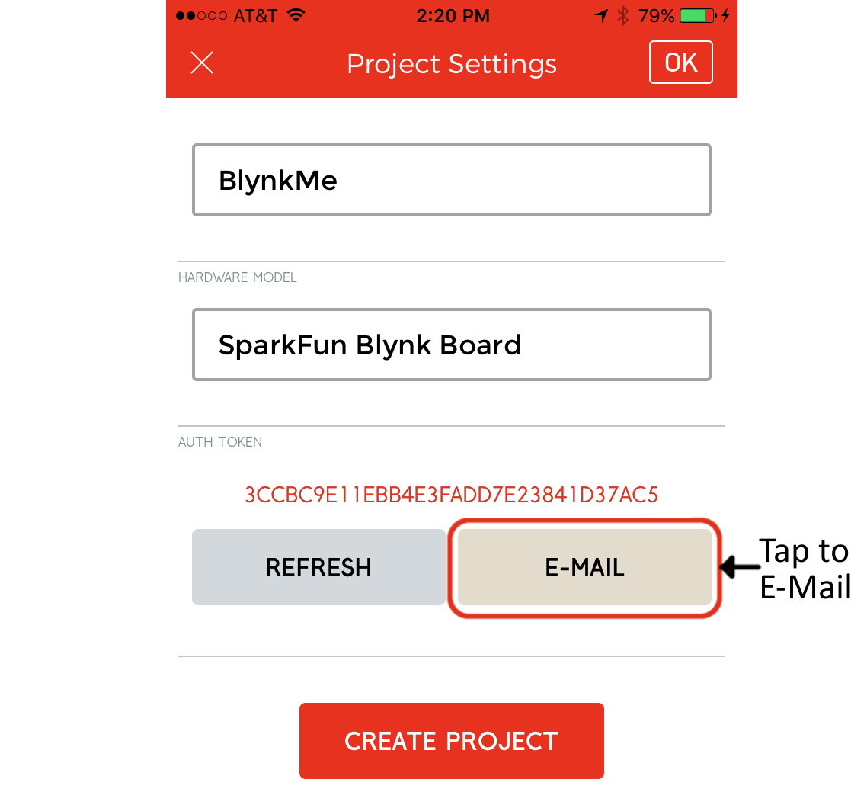Tap REFRESH to regenerate auth token
This screenshot has height=808, width=867.
[x=318, y=567]
